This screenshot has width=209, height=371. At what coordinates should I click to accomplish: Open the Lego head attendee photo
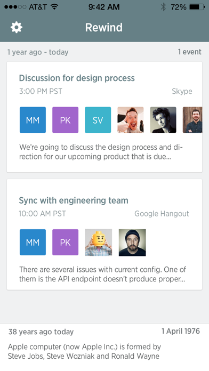pyautogui.click(x=99, y=243)
